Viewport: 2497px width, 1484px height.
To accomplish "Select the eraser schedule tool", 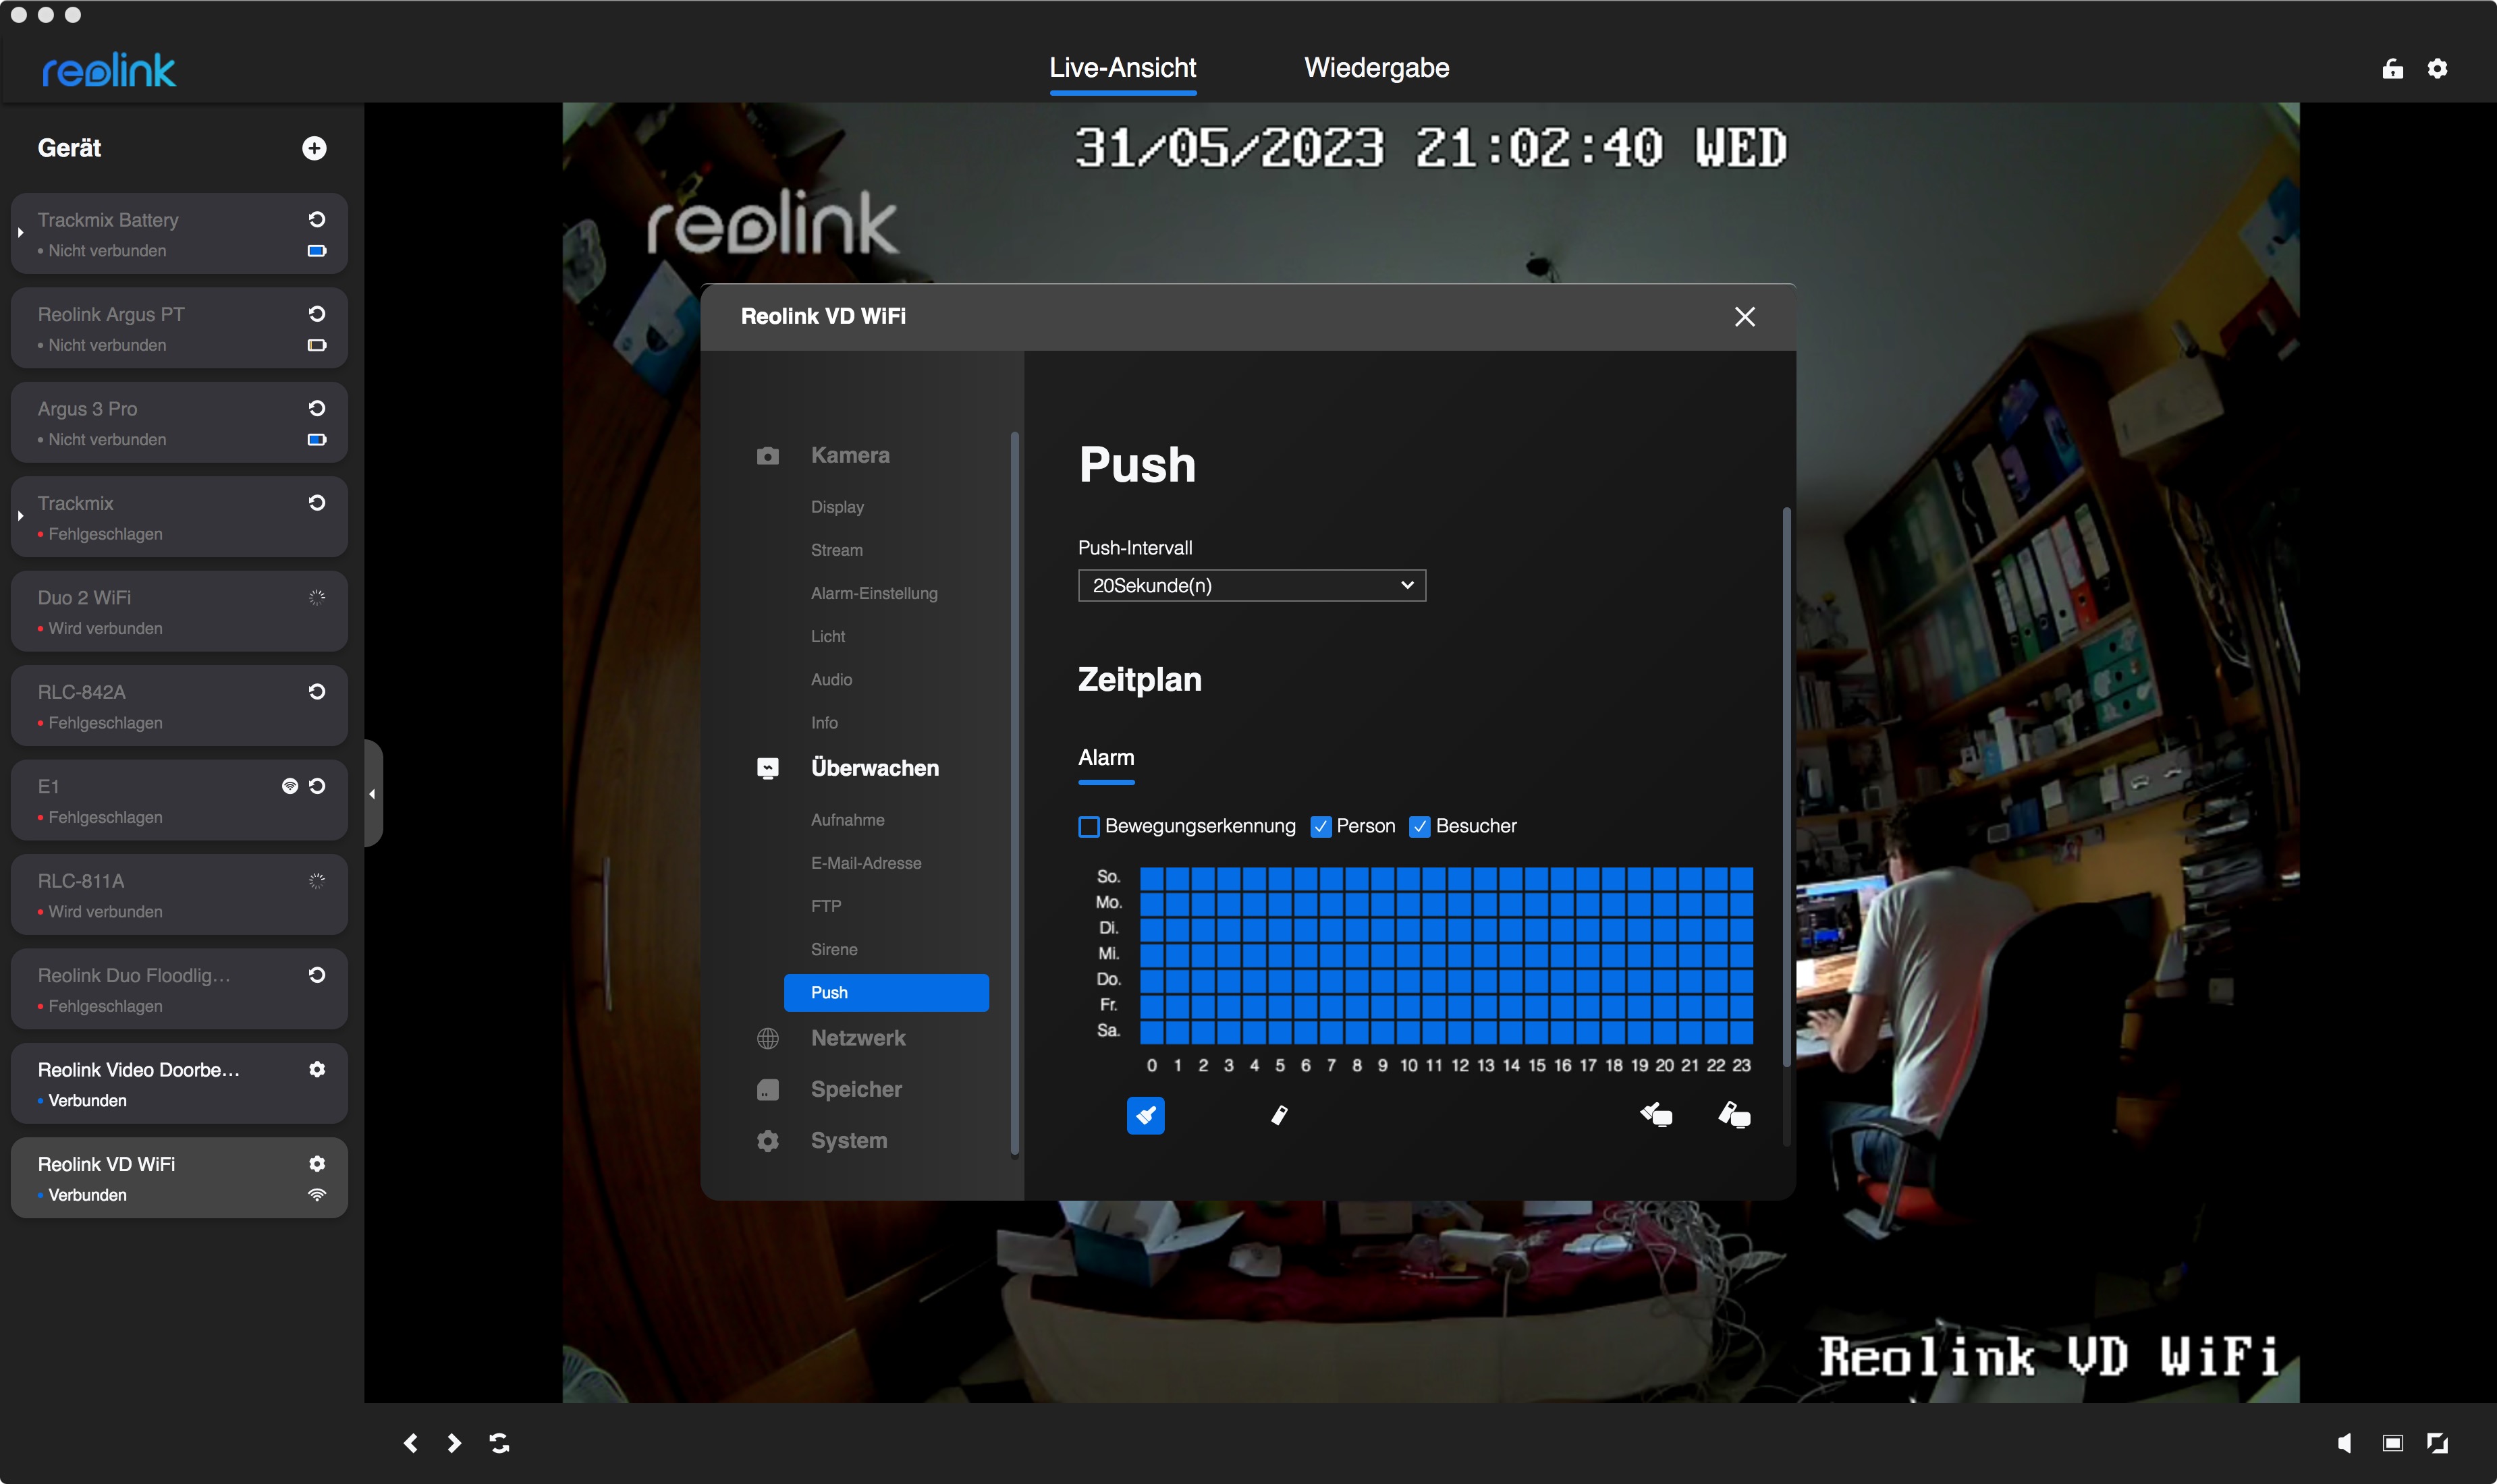I will (1278, 1115).
